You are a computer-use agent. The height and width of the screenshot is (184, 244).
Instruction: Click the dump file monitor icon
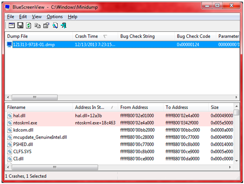pos(10,45)
